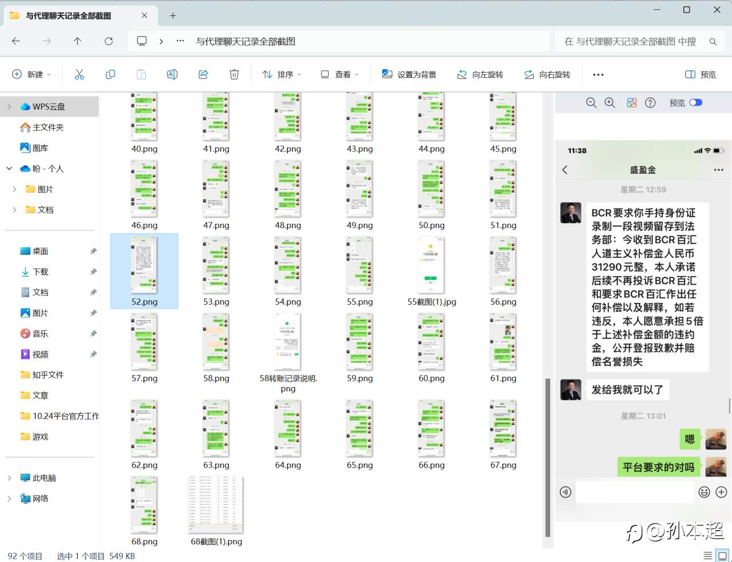Open pinned 桌面 folder
This screenshot has height=562, width=732.
(x=34, y=250)
